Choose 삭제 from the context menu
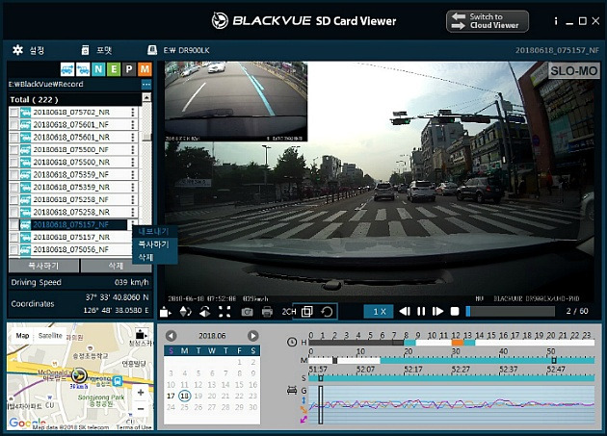Viewport: 607px width, 436px height. [154, 257]
